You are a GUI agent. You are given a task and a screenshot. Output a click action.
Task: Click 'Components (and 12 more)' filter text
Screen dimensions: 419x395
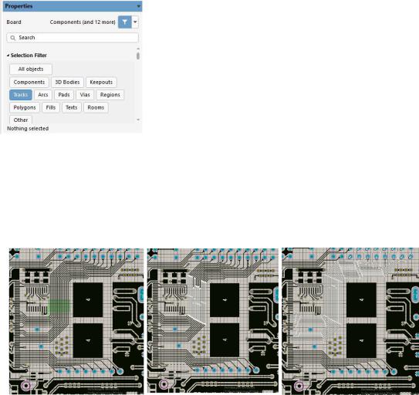click(x=83, y=22)
